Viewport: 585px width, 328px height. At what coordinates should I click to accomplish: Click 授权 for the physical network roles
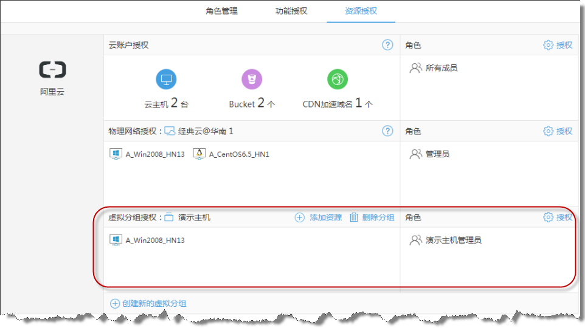(558, 131)
